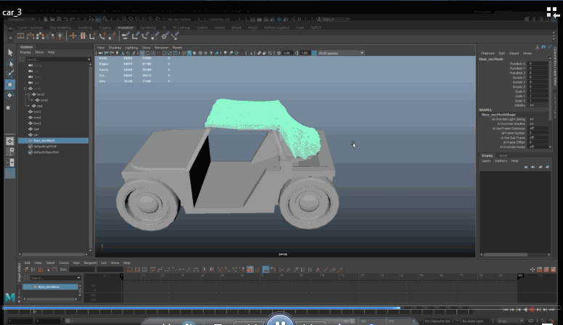Toggle the resolution gate viewport icon
Image resolution: width=563 pixels, height=325 pixels.
click(x=153, y=53)
